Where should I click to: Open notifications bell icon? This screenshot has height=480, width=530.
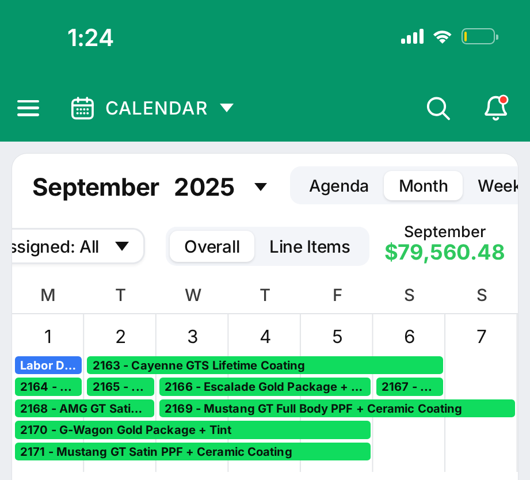coord(496,108)
